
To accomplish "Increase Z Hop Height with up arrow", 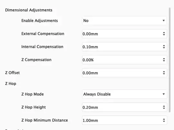I will point(164,106).
